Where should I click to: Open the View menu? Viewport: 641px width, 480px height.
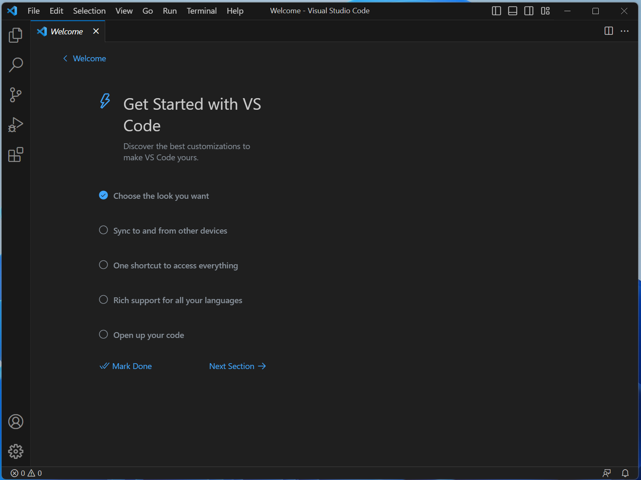coord(124,11)
